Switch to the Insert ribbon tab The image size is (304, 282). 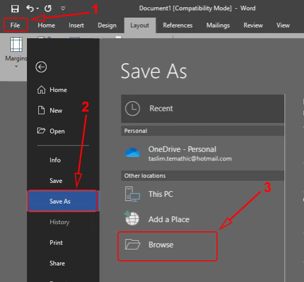(x=76, y=25)
